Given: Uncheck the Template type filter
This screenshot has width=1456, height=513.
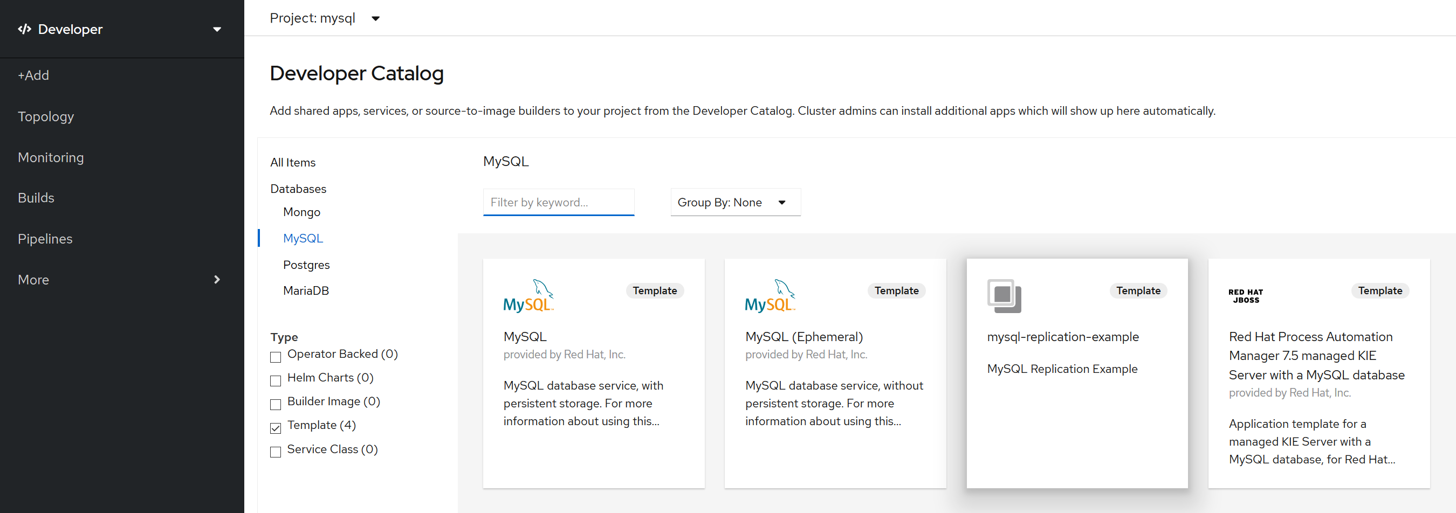Looking at the screenshot, I should coord(276,428).
